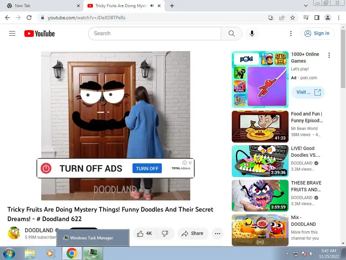Open the tab search dropdown chevron
The width and height of the screenshot is (346, 260).
click(305, 6)
